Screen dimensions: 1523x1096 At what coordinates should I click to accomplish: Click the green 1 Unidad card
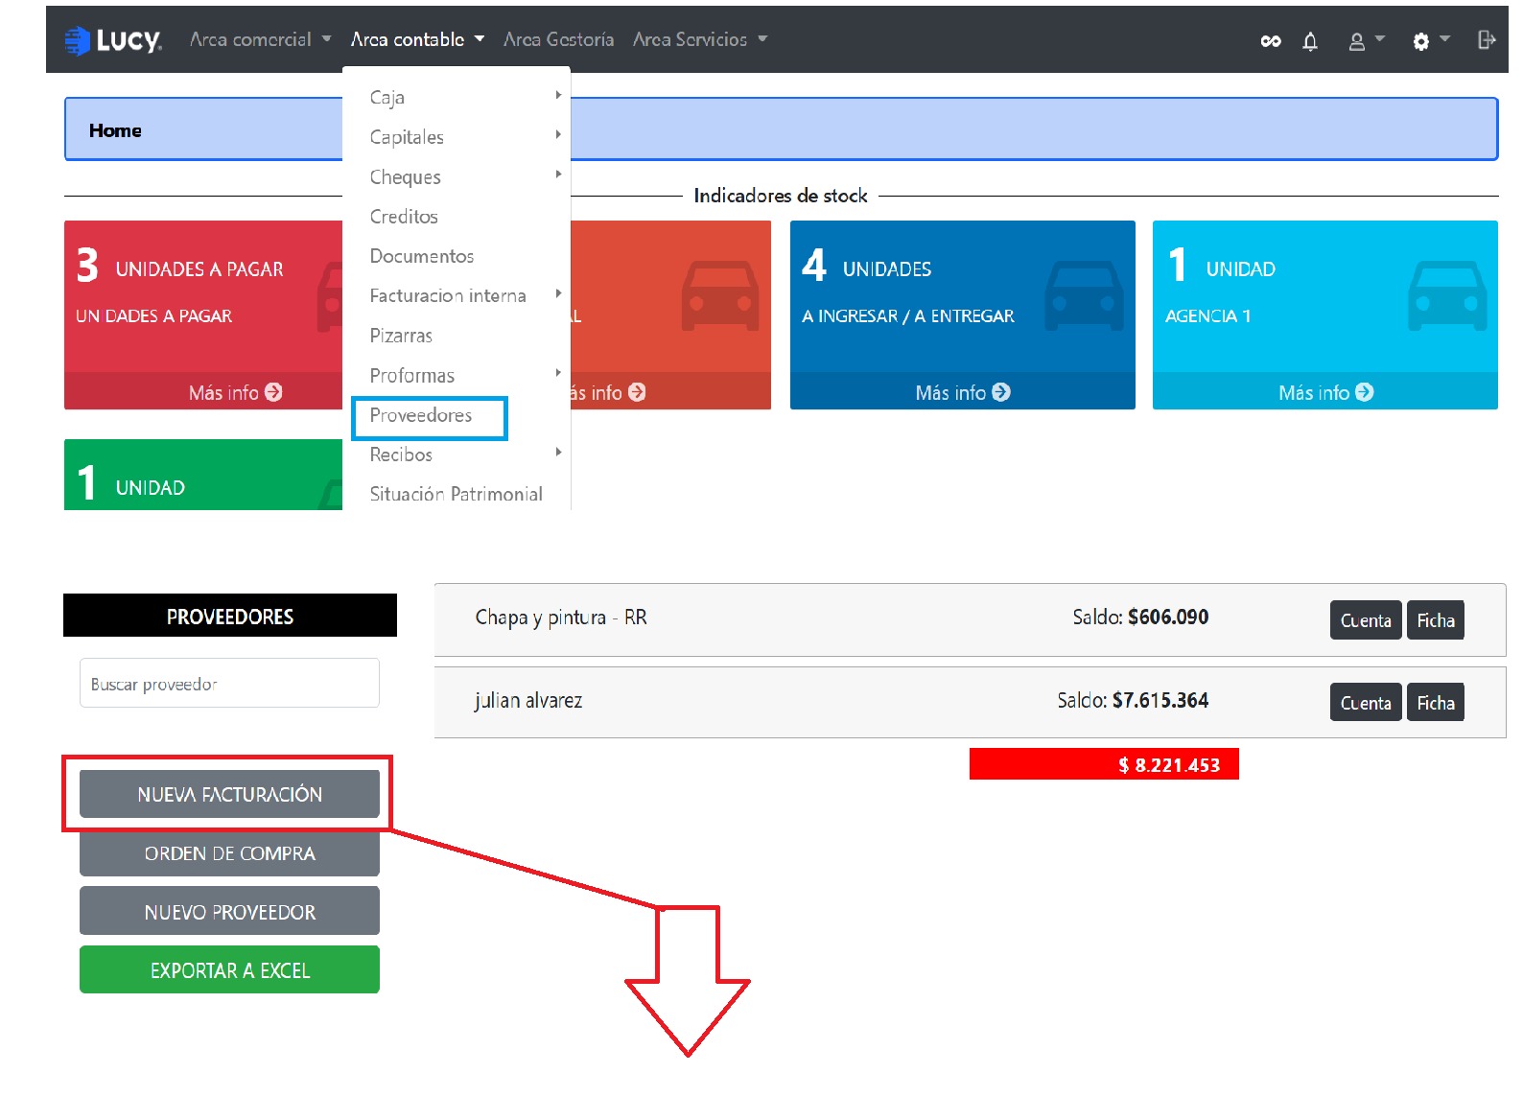[203, 475]
